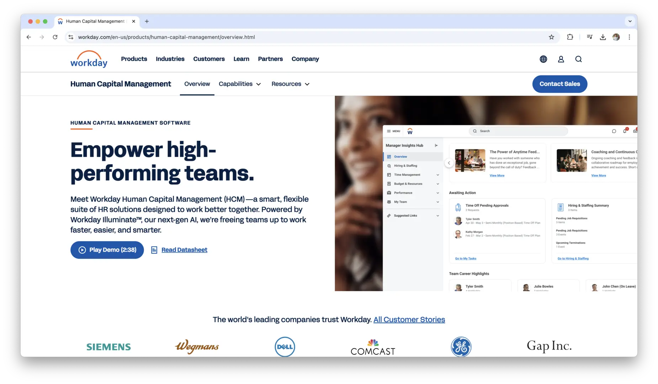
Task: Open Chrome three-dot menu
Action: [x=629, y=37]
